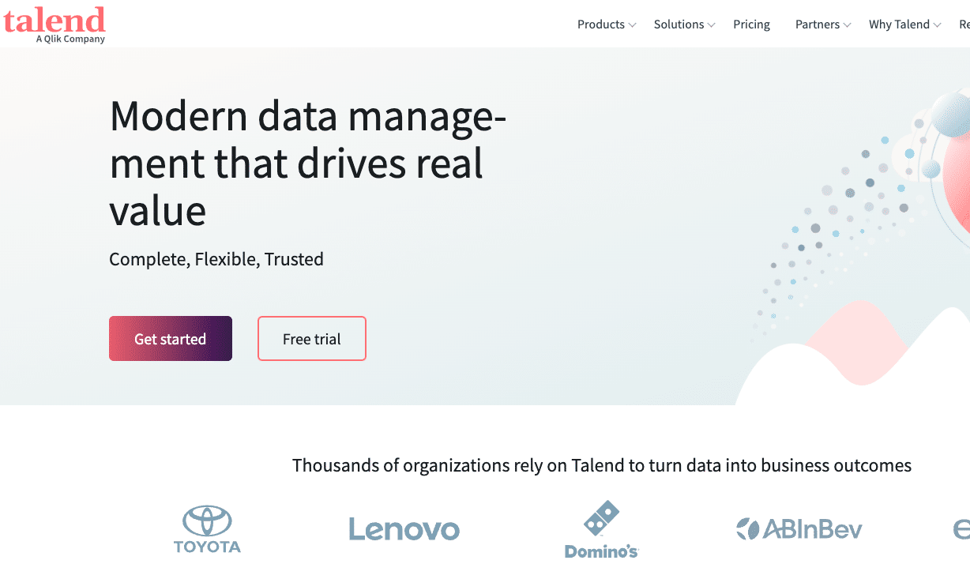The image size is (970, 579).
Task: Click the 'A Qlik Company' subtitle
Action: [70, 39]
